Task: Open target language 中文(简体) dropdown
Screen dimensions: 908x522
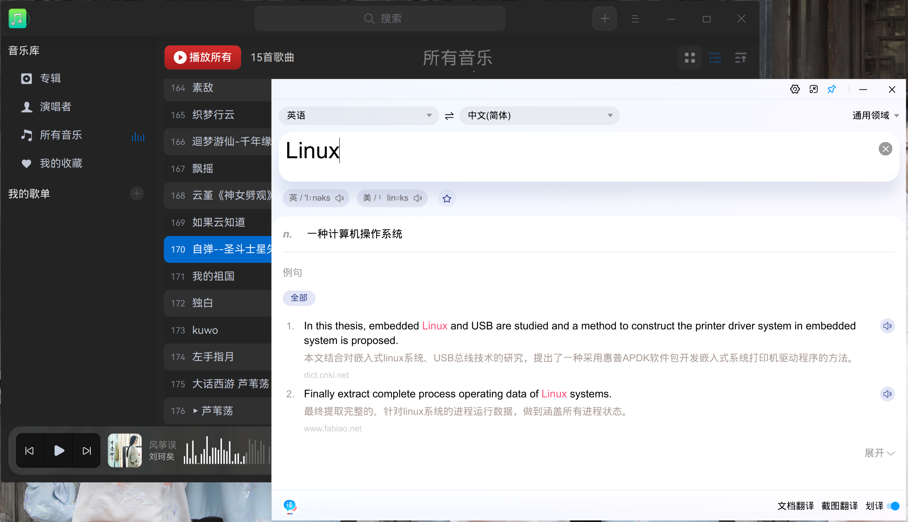Action: coord(539,116)
